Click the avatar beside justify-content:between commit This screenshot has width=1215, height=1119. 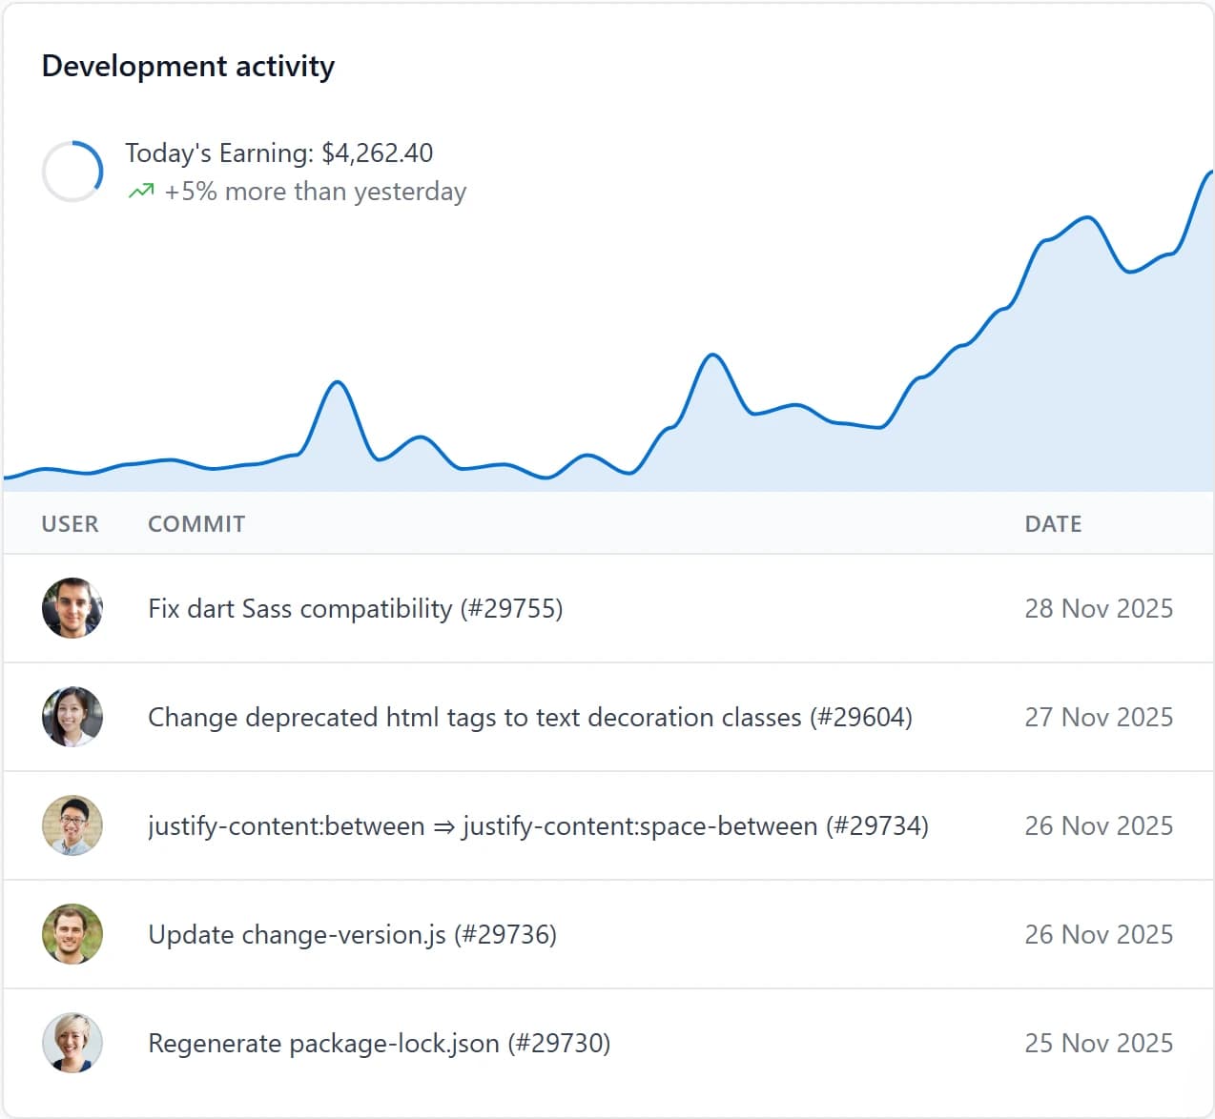(x=72, y=825)
